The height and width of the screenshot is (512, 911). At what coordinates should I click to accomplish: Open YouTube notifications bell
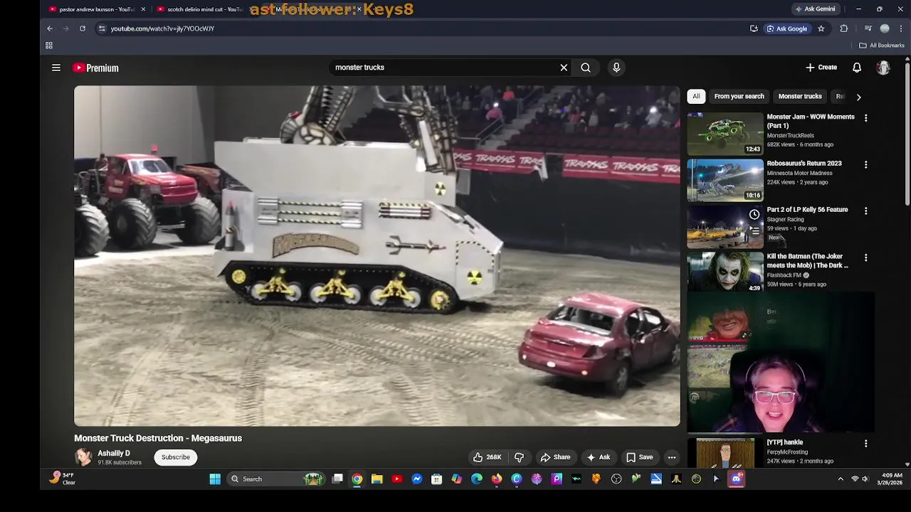857,68
